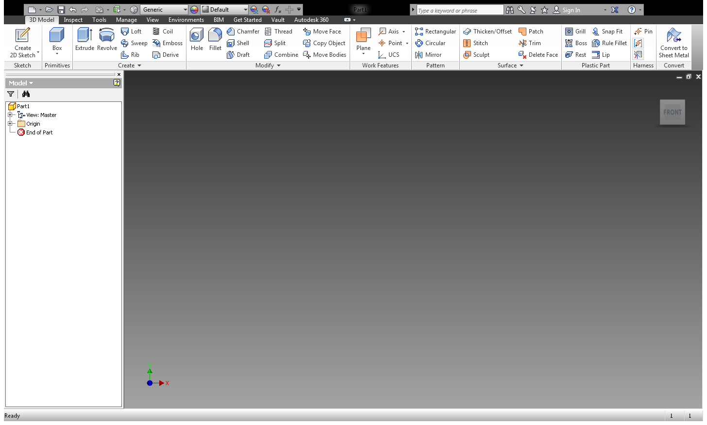Open the Generic material dropdown
The height and width of the screenshot is (425, 707).
click(x=185, y=10)
